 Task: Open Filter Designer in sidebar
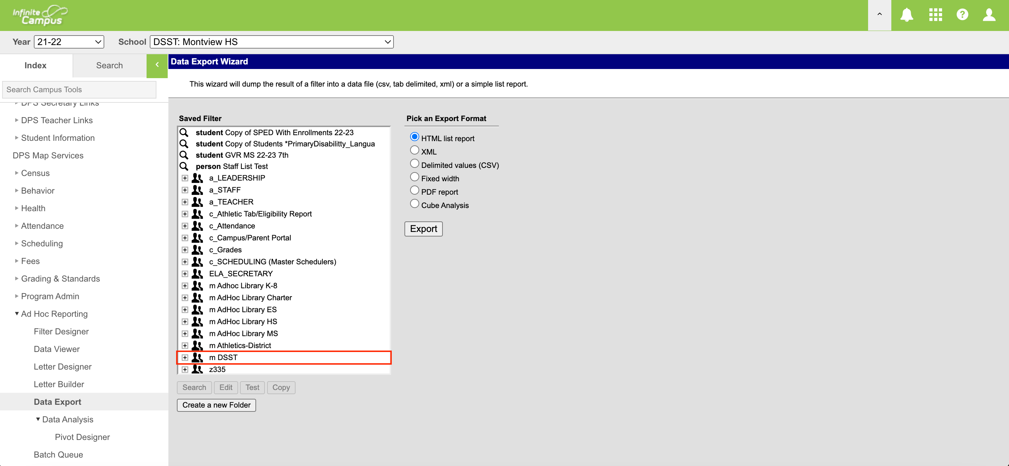point(61,332)
